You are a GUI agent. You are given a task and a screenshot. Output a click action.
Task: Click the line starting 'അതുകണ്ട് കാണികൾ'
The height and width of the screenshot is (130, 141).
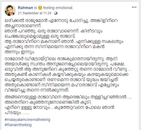pyautogui.click(x=67, y=74)
